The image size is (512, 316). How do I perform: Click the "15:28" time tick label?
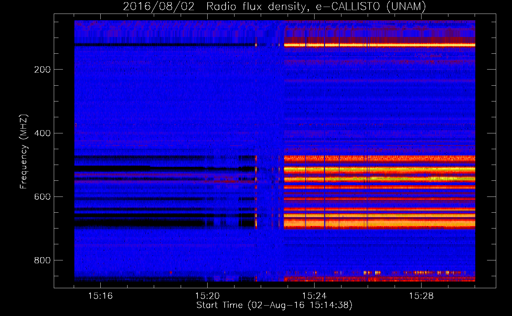tap(421, 296)
